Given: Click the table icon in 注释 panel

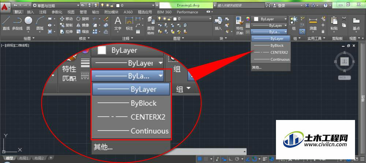Looking at the screenshot, I should [138, 32].
